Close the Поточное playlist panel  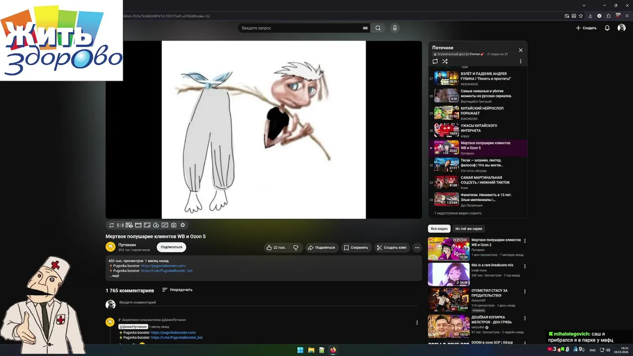point(520,50)
